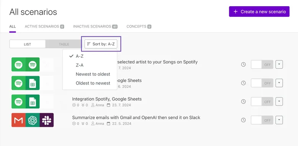Screen dimensions: 298x146
Task: Click first Spotify icon in top scenario row
Action: point(18,65)
